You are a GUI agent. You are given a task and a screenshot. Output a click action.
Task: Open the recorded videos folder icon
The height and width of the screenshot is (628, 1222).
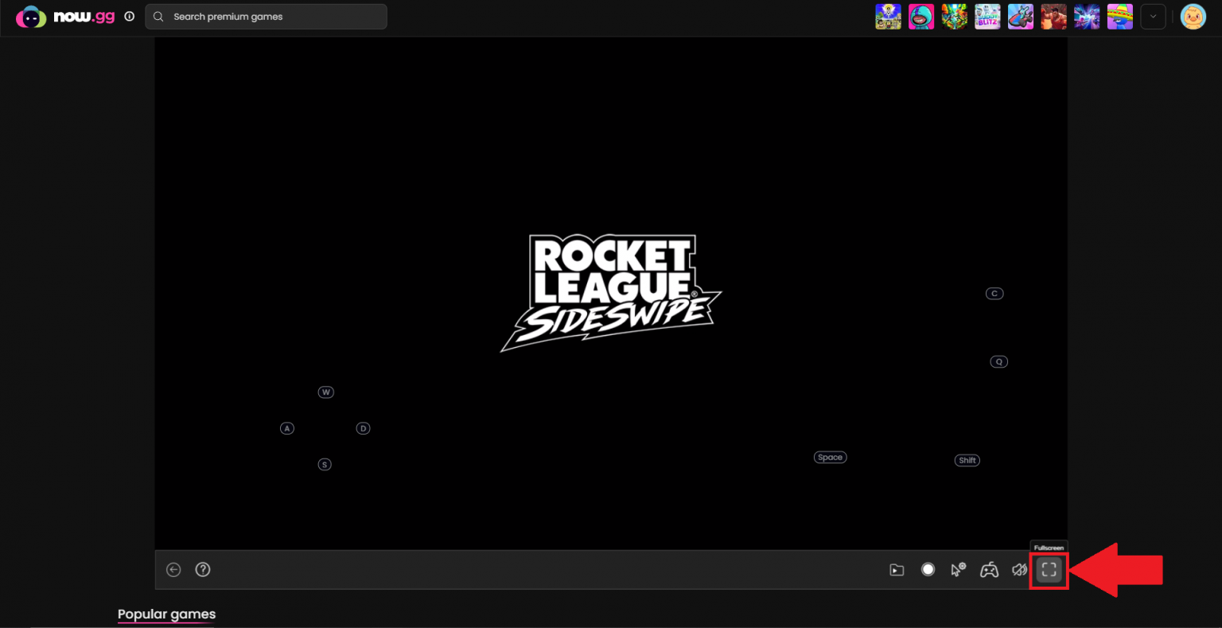(x=897, y=570)
